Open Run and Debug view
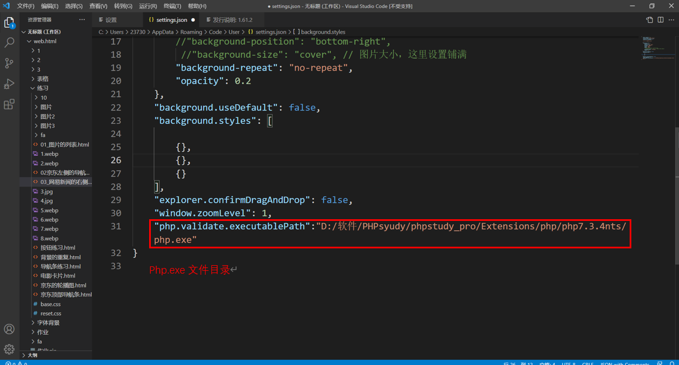 (x=9, y=84)
